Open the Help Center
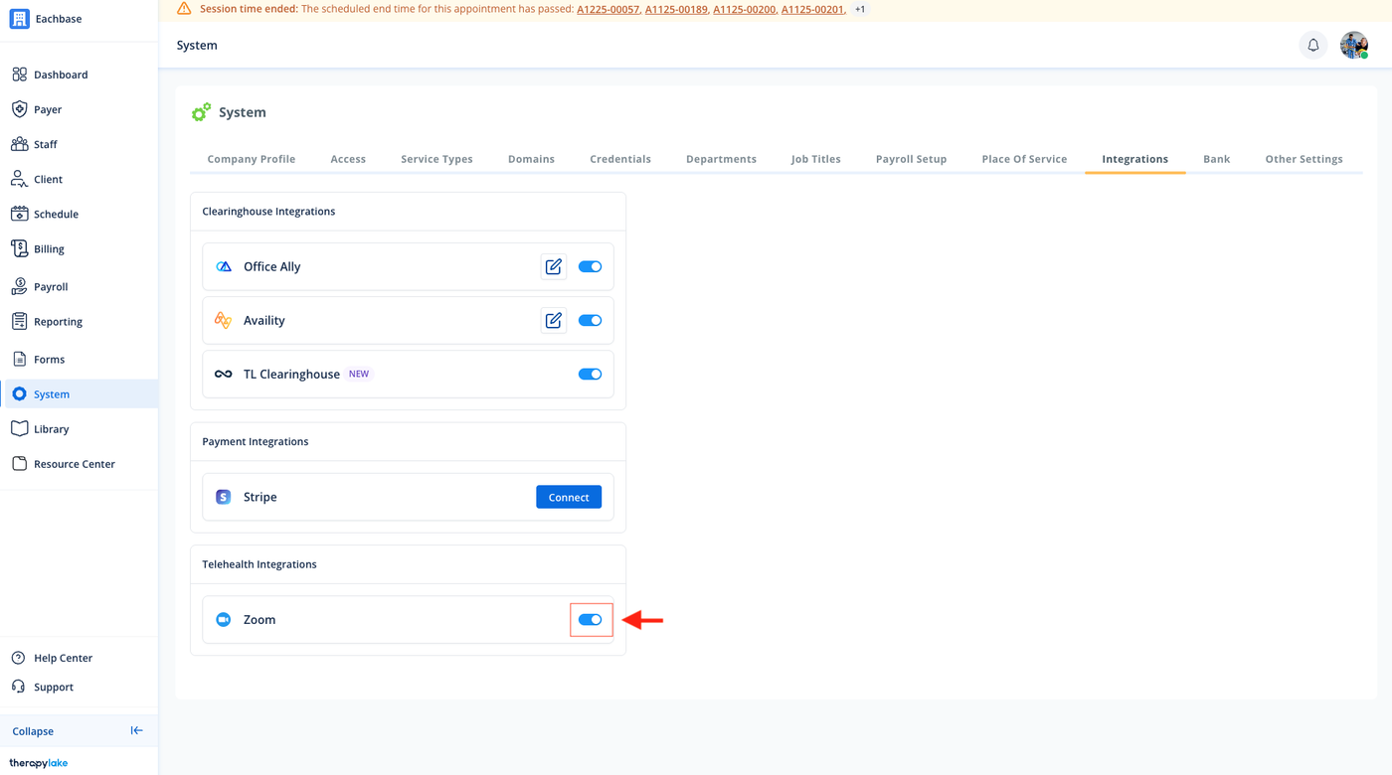 (x=63, y=658)
